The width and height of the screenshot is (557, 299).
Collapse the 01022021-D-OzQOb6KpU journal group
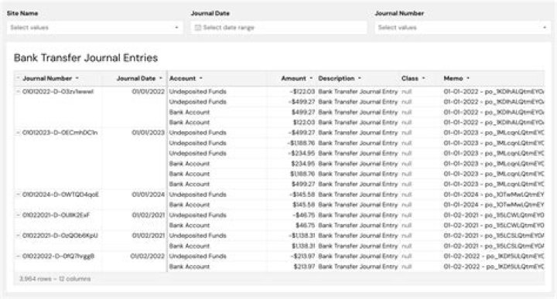coord(18,236)
